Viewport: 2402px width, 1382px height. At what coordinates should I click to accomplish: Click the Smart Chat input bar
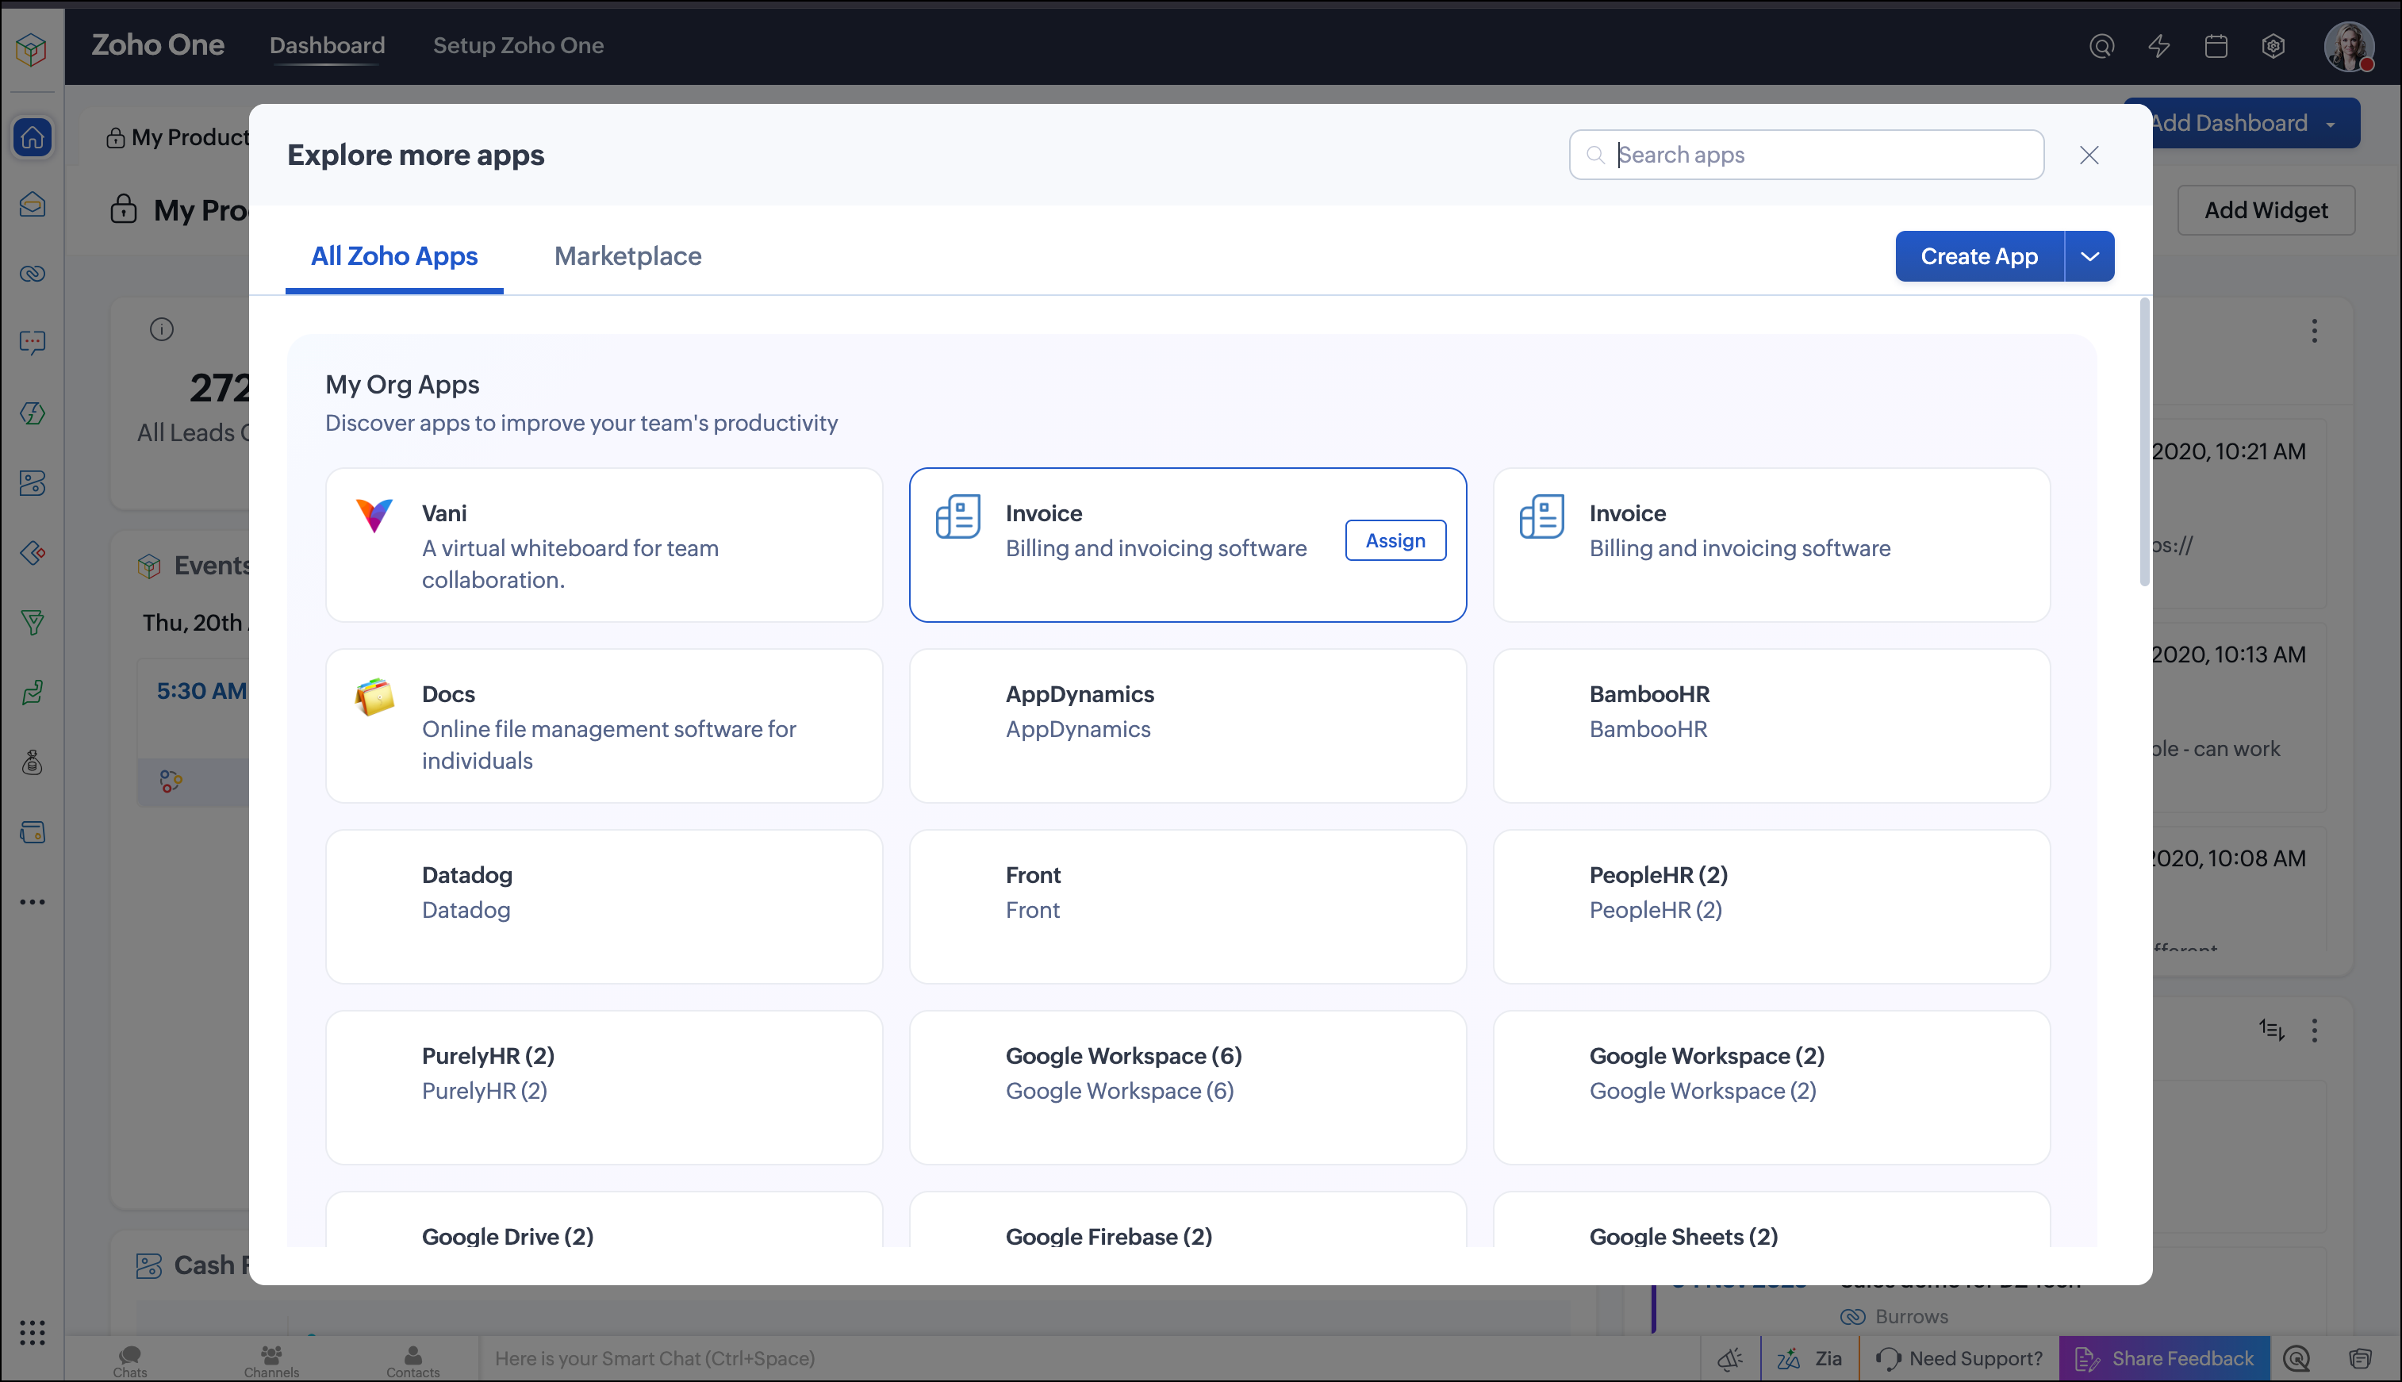(1089, 1359)
